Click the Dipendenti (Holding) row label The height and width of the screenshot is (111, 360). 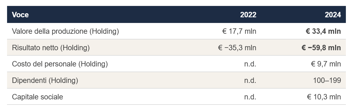pos(45,80)
